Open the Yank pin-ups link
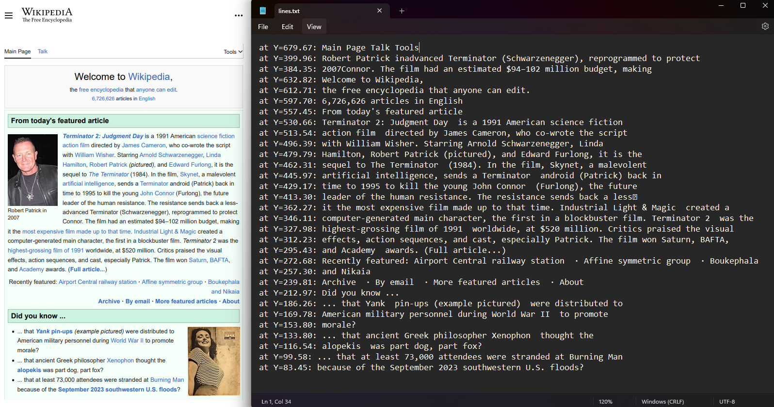Image resolution: width=774 pixels, height=407 pixels. point(54,331)
